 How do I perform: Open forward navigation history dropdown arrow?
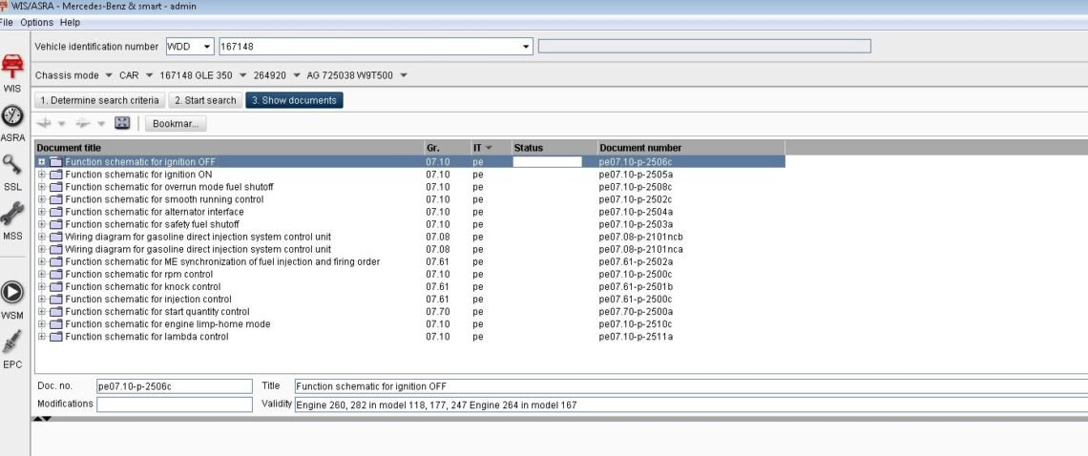(100, 124)
